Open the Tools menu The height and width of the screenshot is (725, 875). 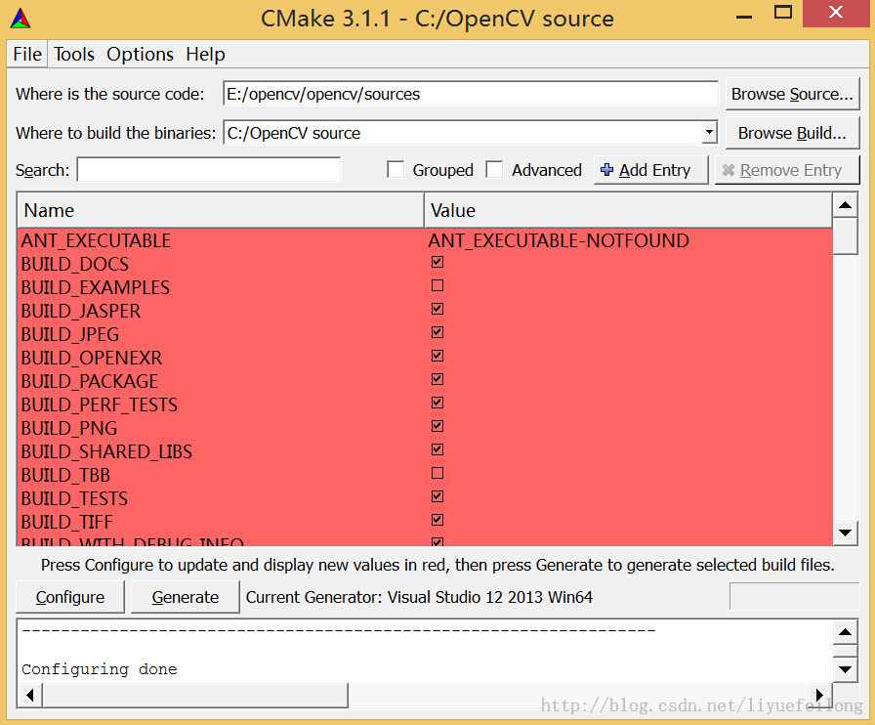[74, 54]
